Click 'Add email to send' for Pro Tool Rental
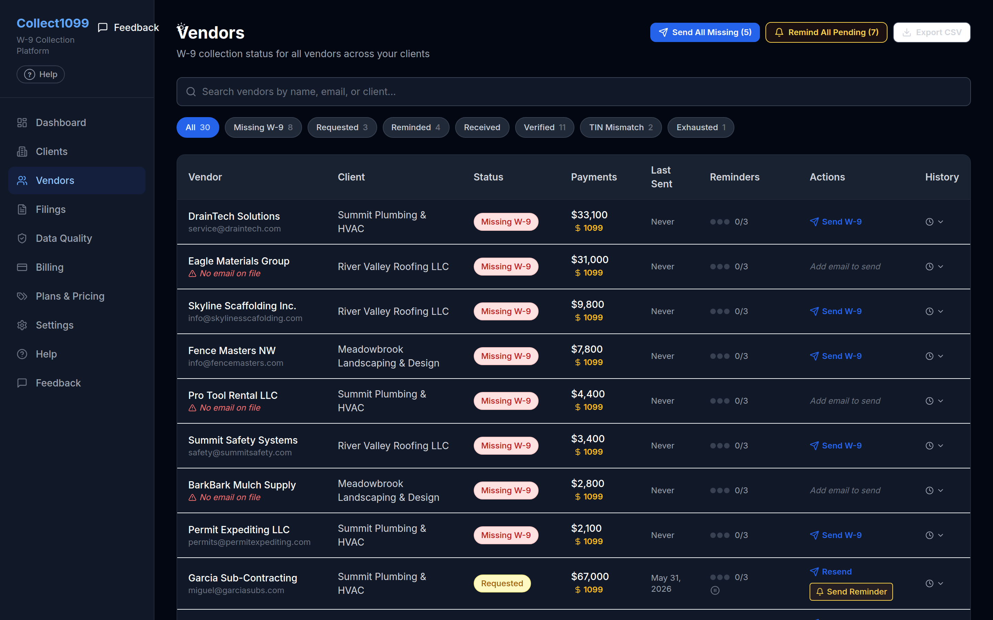The image size is (993, 620). tap(845, 401)
